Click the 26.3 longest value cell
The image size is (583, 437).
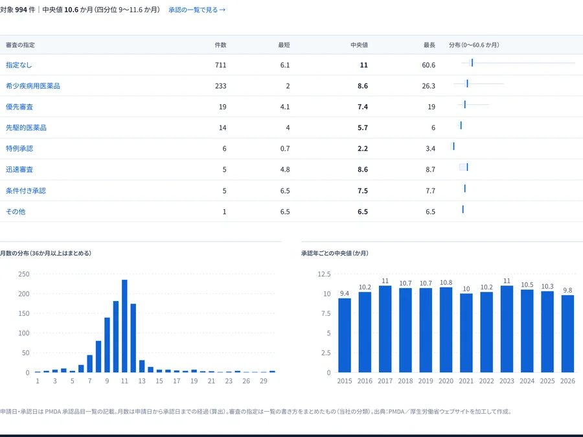(428, 86)
